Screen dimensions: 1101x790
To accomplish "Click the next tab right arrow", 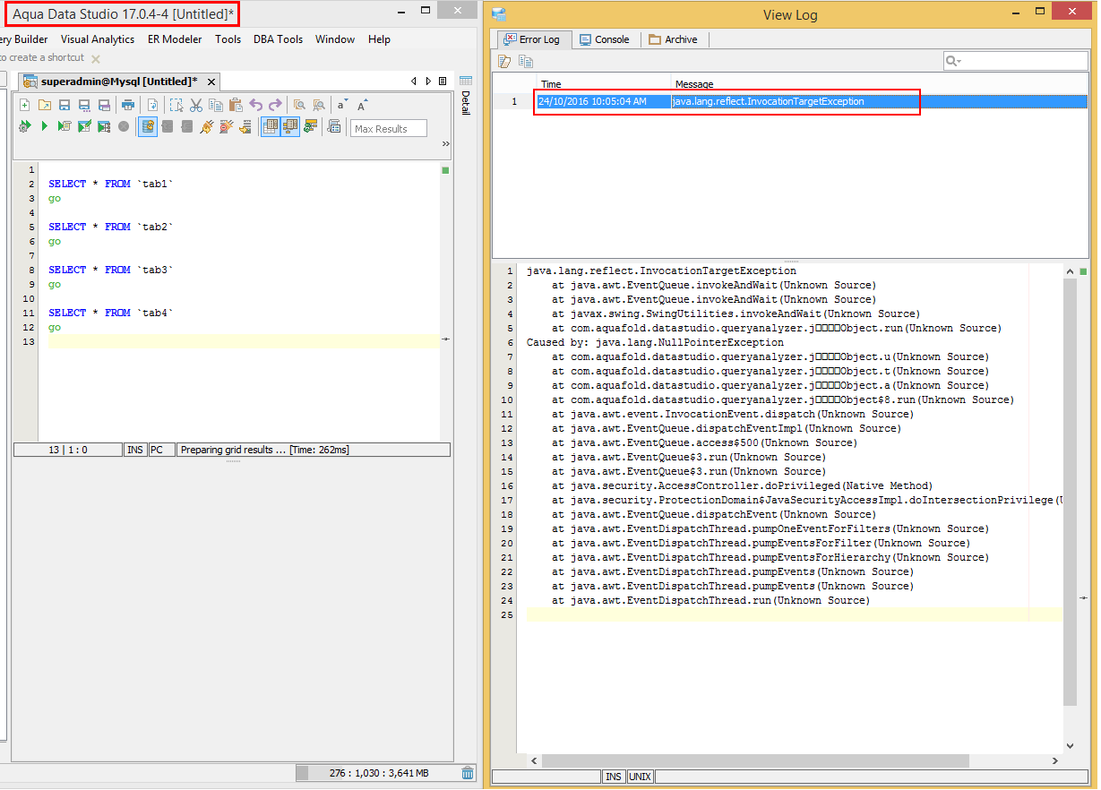I will pyautogui.click(x=428, y=82).
